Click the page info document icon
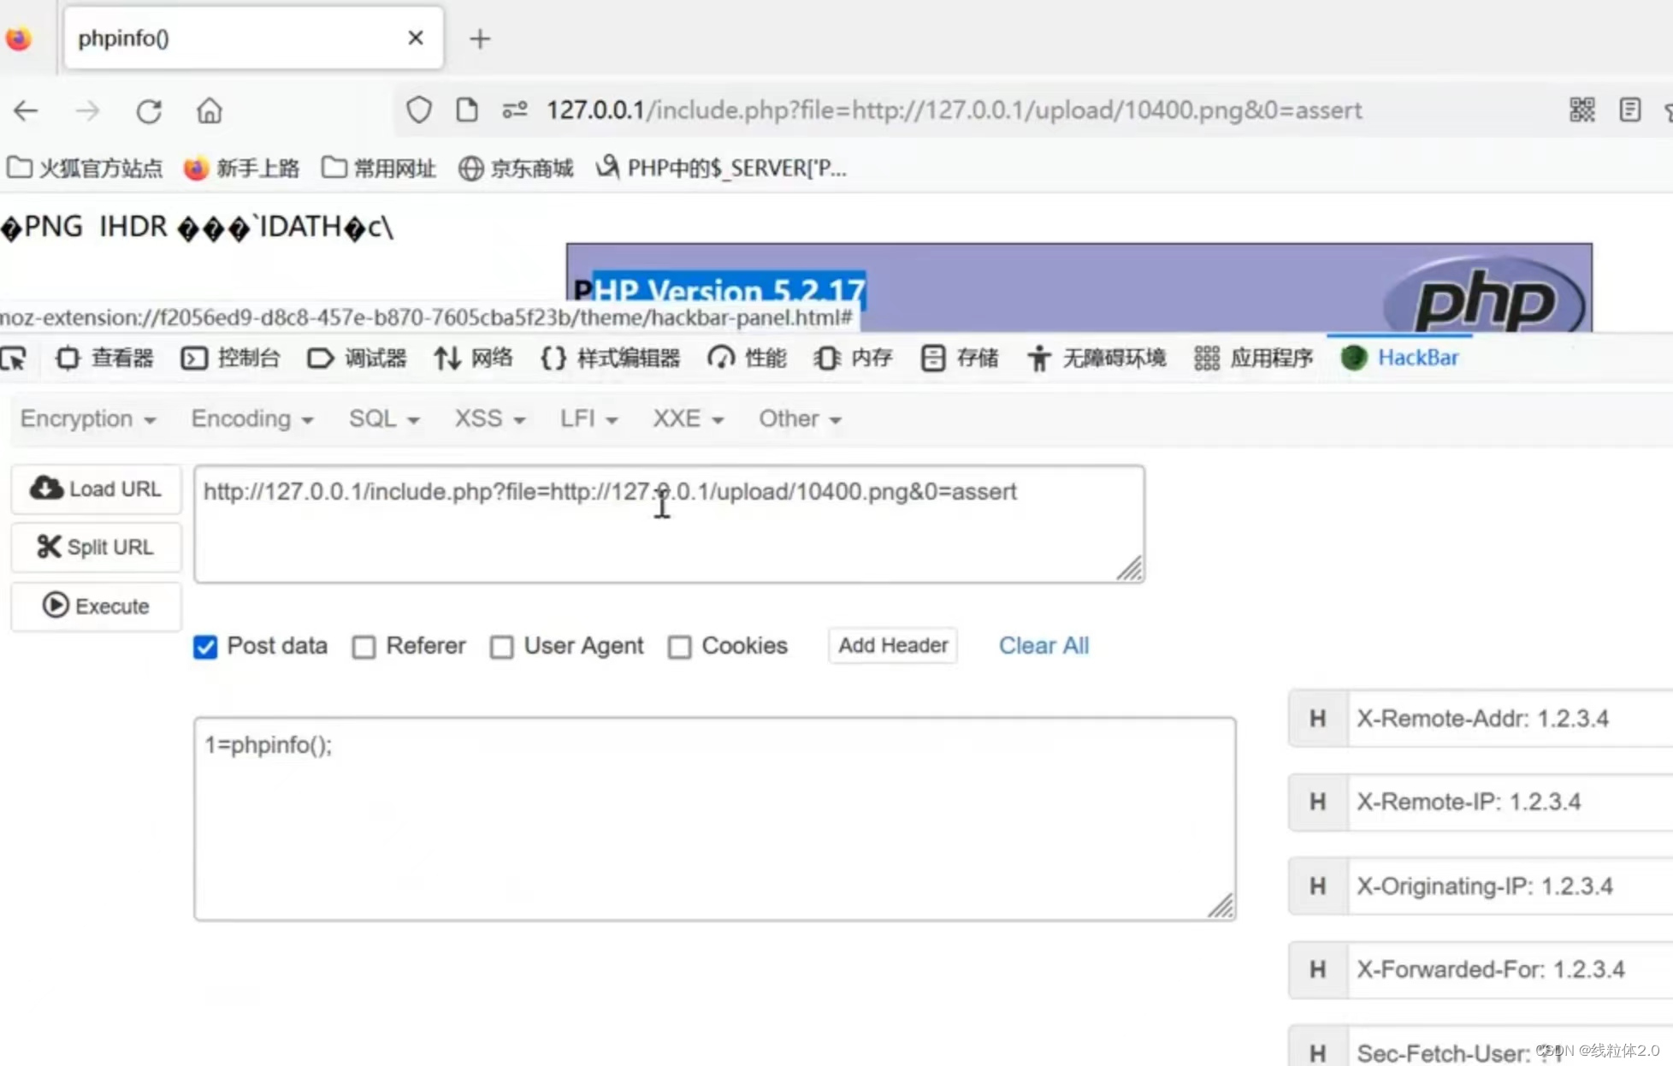1673x1066 pixels. click(x=467, y=110)
